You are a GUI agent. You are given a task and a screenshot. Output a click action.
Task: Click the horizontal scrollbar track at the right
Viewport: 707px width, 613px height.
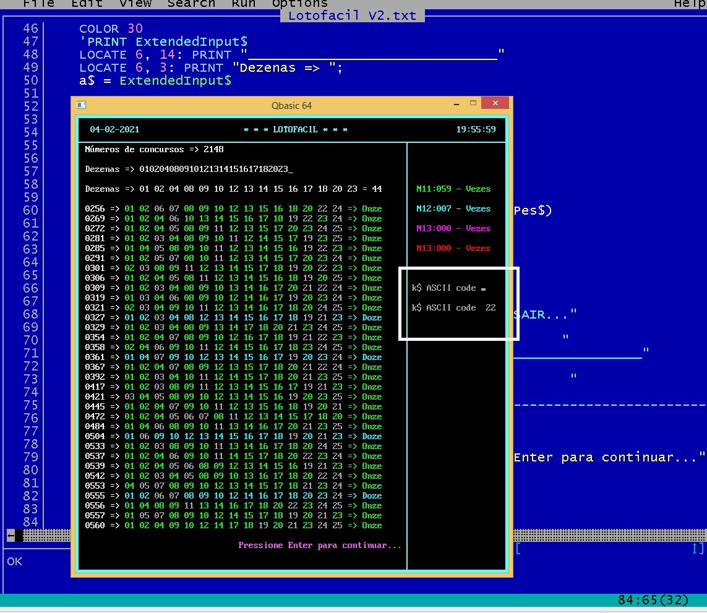pos(609,535)
